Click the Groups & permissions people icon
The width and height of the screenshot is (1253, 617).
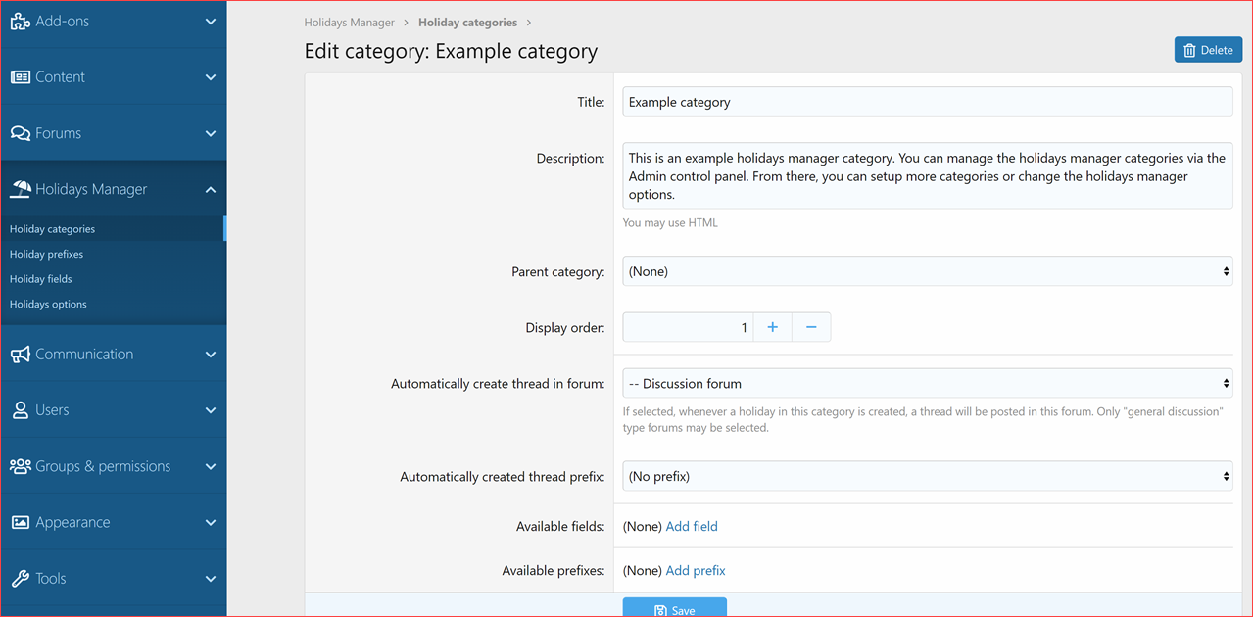[x=20, y=466]
